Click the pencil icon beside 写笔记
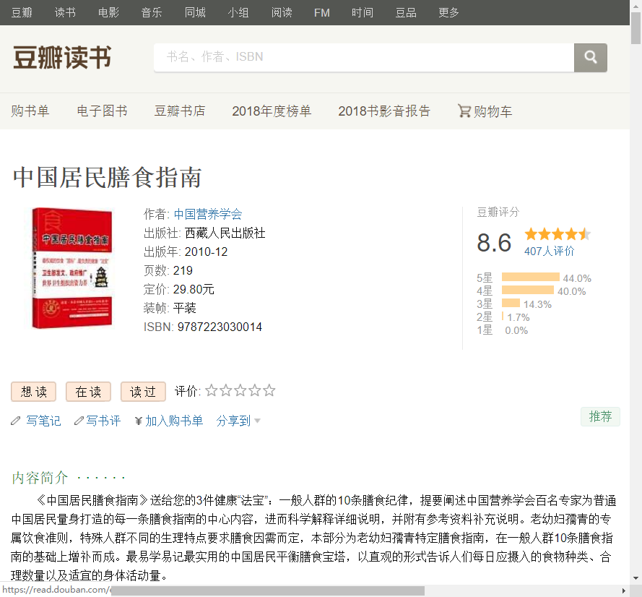The image size is (642, 597). coord(16,421)
